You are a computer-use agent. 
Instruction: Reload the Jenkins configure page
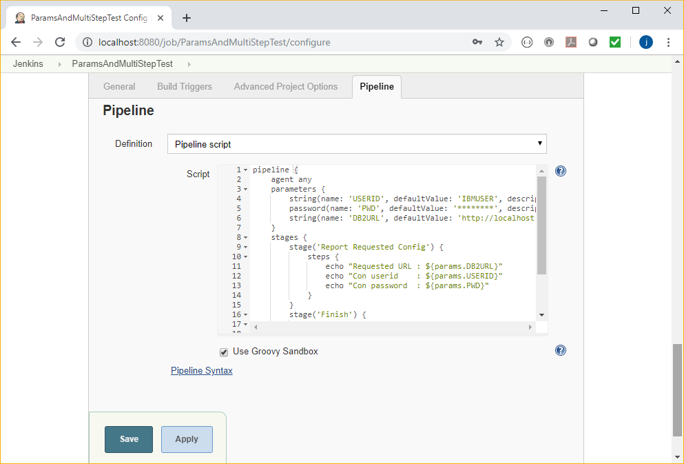[x=60, y=42]
